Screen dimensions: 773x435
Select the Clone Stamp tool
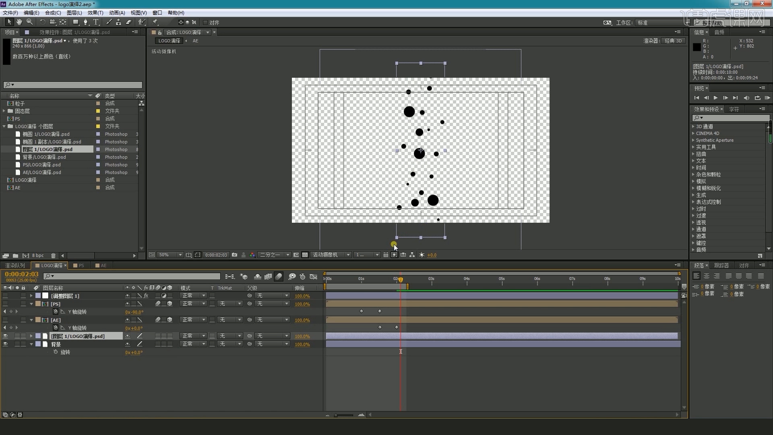point(119,22)
